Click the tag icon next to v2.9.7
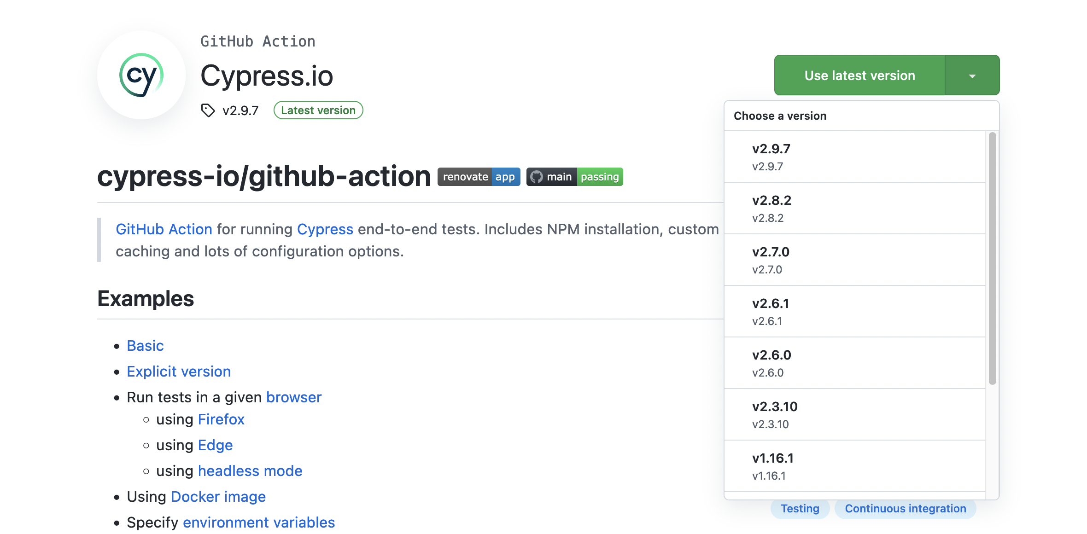 (207, 110)
